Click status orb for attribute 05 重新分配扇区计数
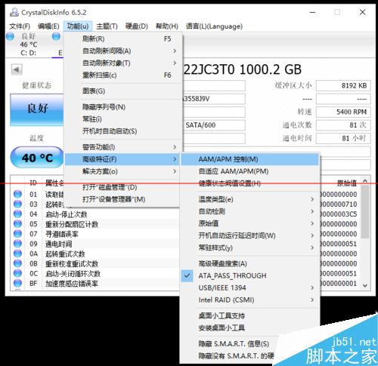This screenshot has width=378, height=366. [x=17, y=223]
